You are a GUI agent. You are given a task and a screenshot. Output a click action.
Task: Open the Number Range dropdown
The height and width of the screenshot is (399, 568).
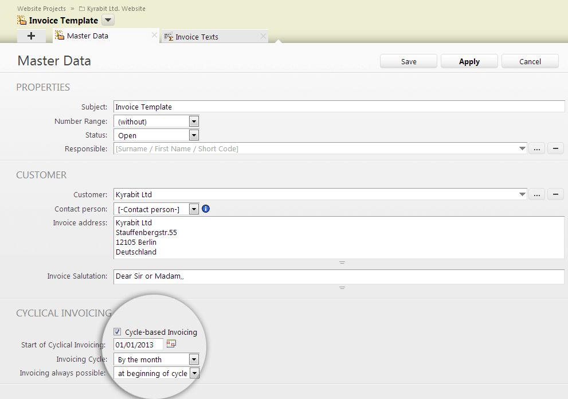click(194, 122)
